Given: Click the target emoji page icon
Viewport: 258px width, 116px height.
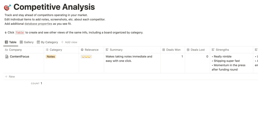Looking at the screenshot, I should click(8, 7).
